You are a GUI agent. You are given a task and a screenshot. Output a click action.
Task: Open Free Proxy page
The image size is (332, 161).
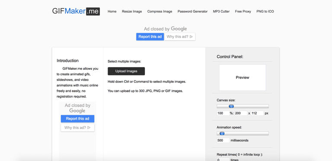coord(243,11)
